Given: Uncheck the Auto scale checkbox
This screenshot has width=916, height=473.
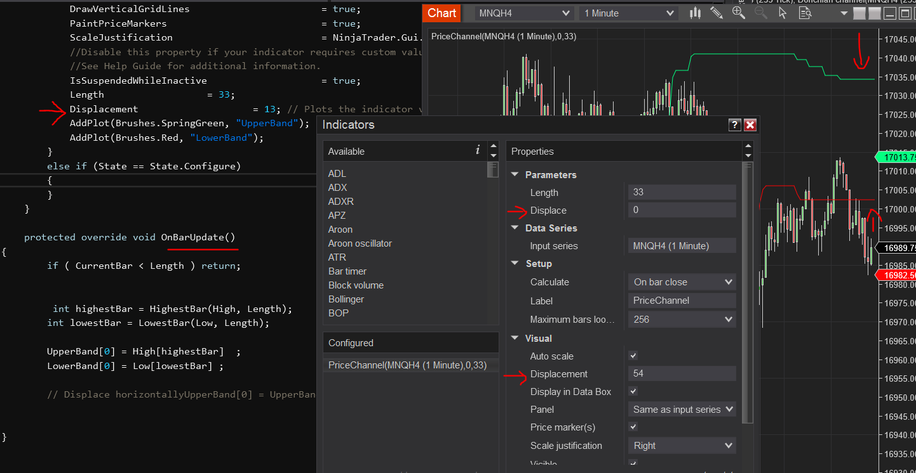Looking at the screenshot, I should (x=633, y=356).
